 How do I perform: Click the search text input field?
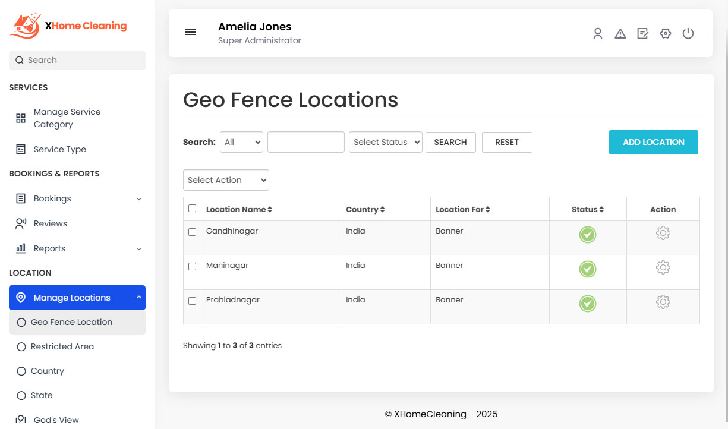click(x=305, y=142)
